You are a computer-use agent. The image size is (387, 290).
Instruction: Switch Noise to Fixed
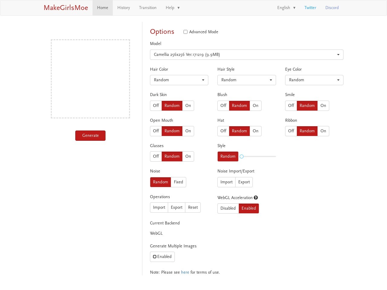point(178,182)
